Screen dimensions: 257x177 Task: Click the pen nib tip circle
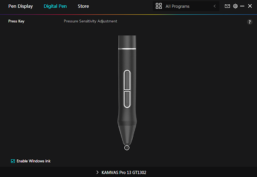pyautogui.click(x=127, y=148)
